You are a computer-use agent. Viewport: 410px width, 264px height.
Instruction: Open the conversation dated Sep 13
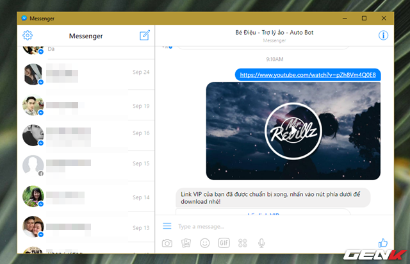pyautogui.click(x=86, y=227)
